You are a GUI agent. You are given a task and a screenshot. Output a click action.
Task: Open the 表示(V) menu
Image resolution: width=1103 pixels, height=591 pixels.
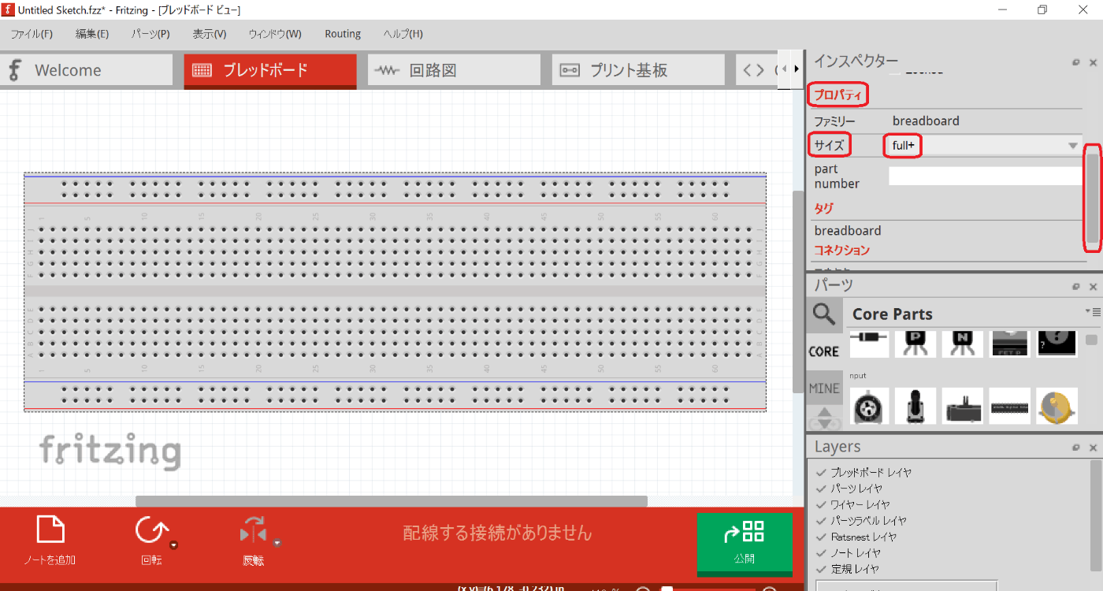210,34
